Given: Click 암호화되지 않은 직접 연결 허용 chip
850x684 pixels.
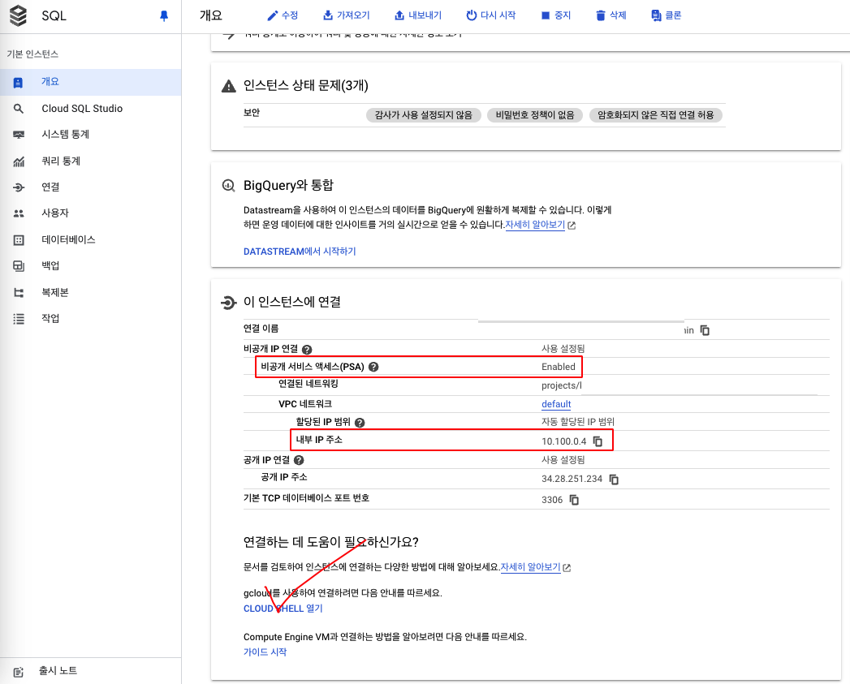Looking at the screenshot, I should click(x=655, y=115).
